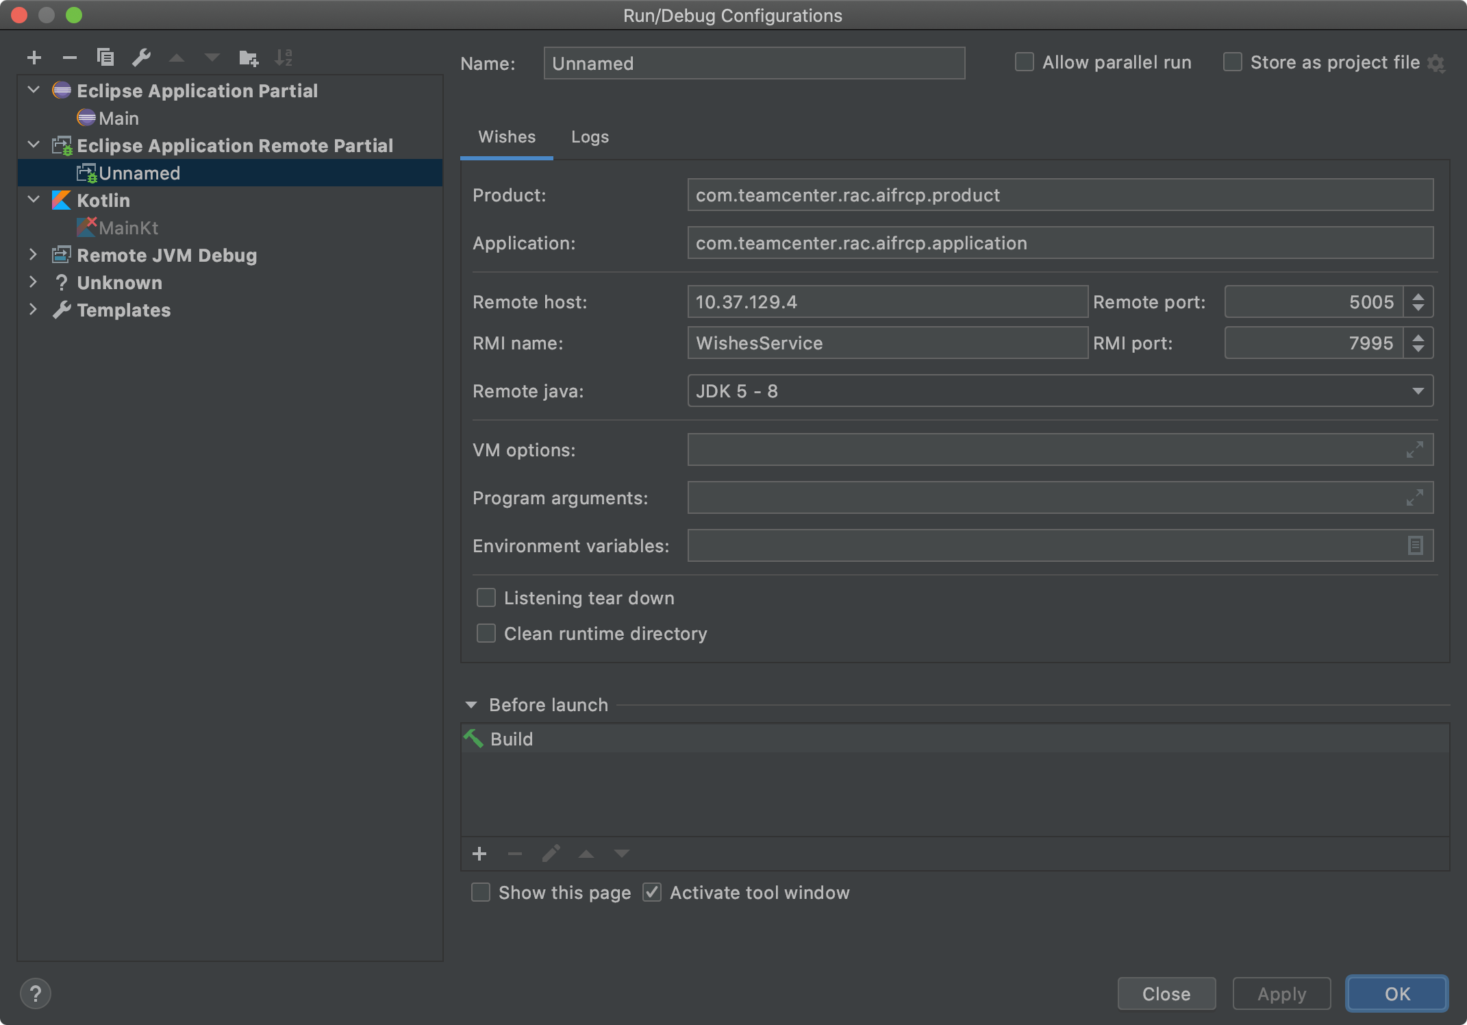The height and width of the screenshot is (1025, 1467).
Task: Click into the Product field
Action: click(x=1060, y=195)
